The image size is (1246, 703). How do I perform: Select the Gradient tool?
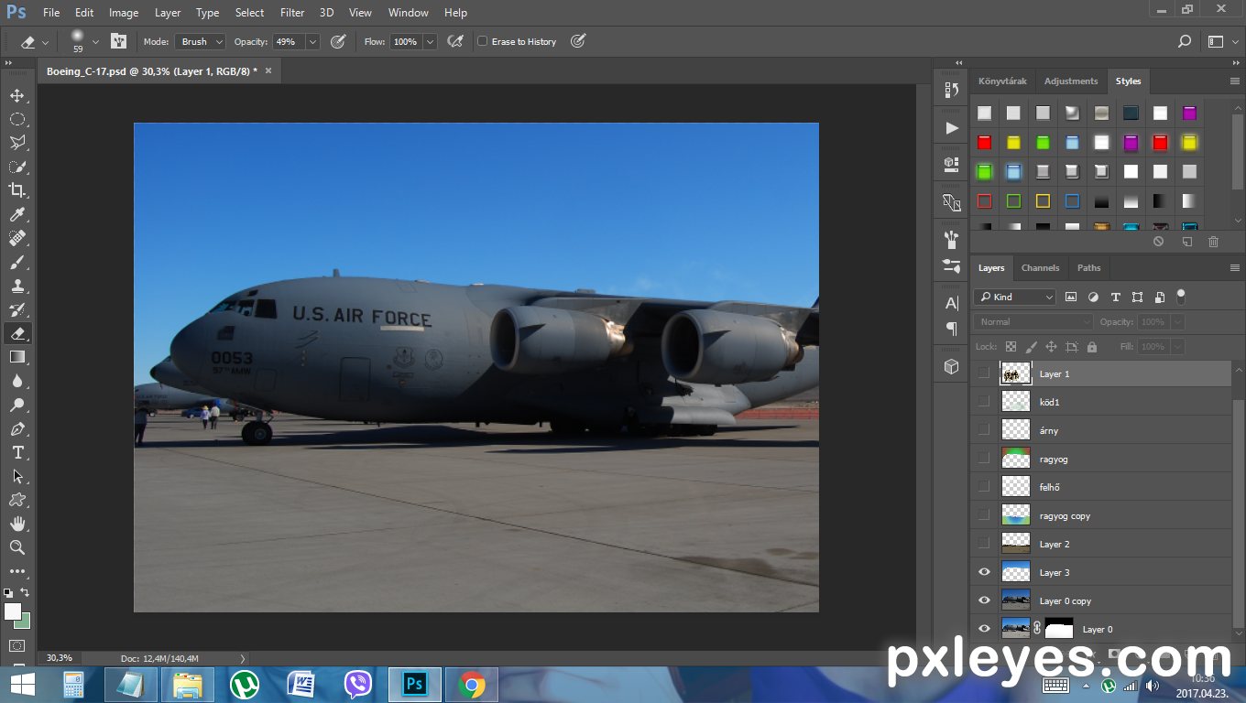16,357
